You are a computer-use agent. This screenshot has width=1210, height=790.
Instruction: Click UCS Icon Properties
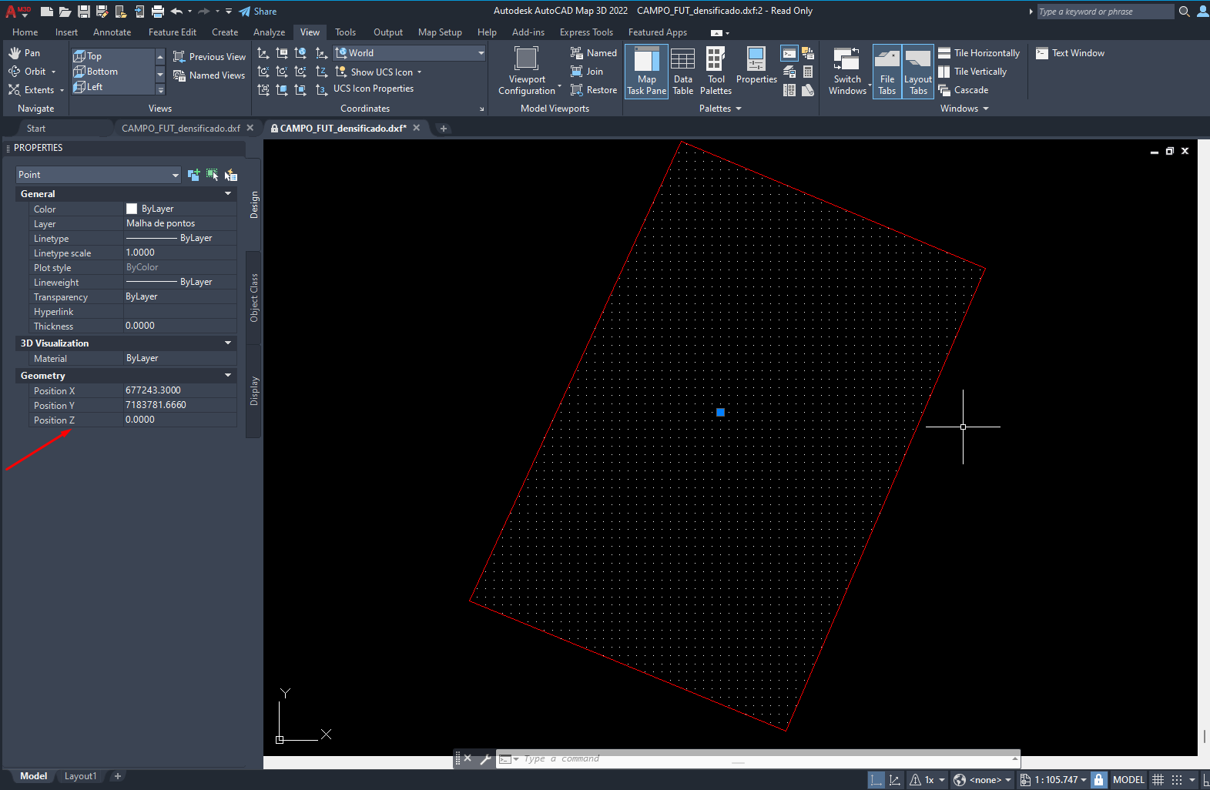(x=374, y=89)
